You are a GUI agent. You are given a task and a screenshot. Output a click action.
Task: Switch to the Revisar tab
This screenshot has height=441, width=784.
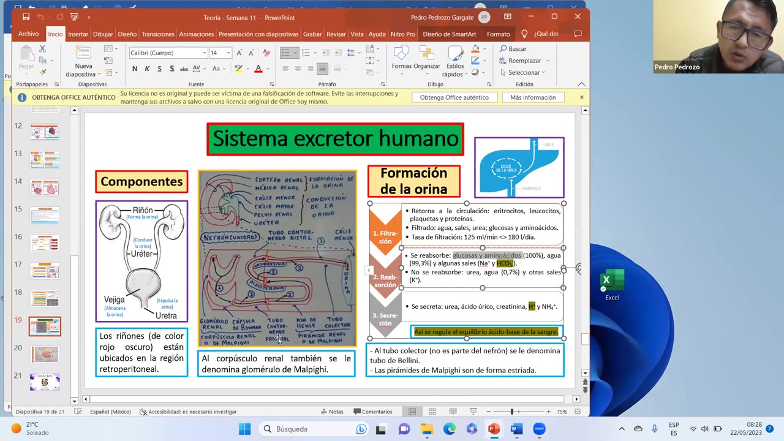click(336, 34)
